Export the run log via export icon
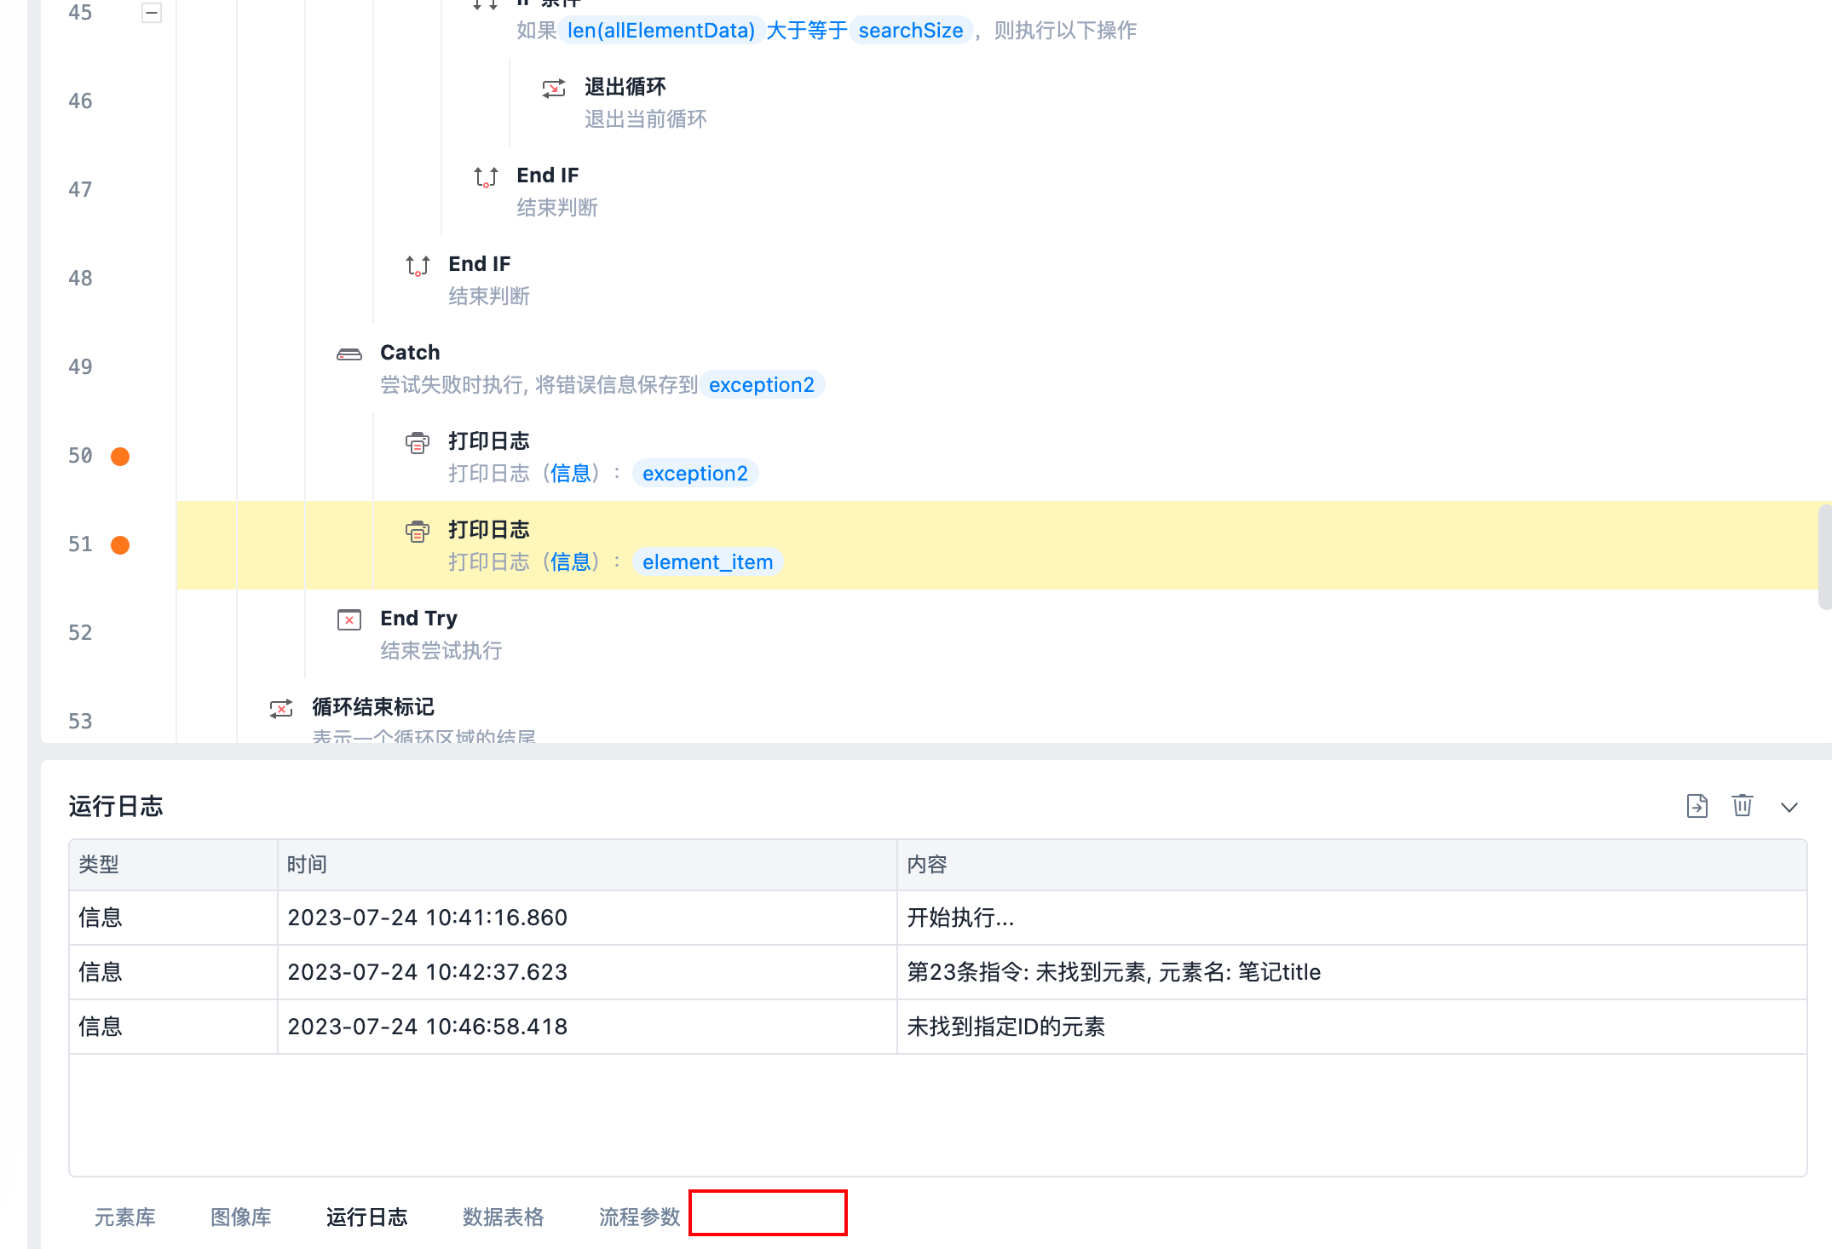1832x1249 pixels. (1697, 806)
